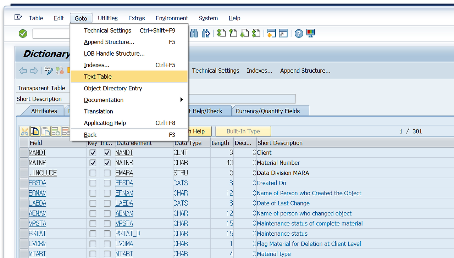Open the Help menu
Screen dimensions: 454x258
tap(234, 18)
